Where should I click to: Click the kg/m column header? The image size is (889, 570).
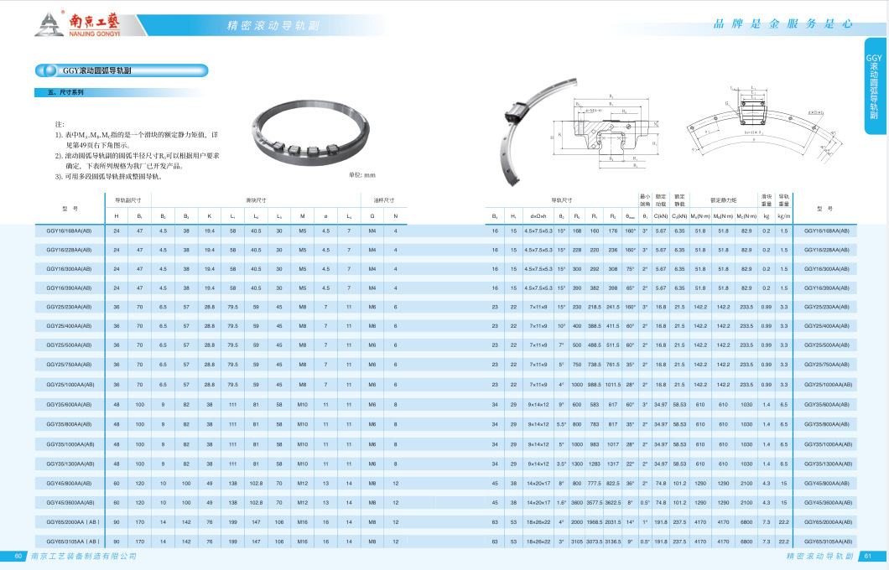click(x=784, y=216)
